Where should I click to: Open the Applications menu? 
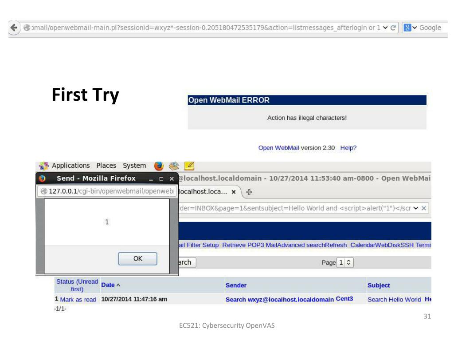coord(70,166)
